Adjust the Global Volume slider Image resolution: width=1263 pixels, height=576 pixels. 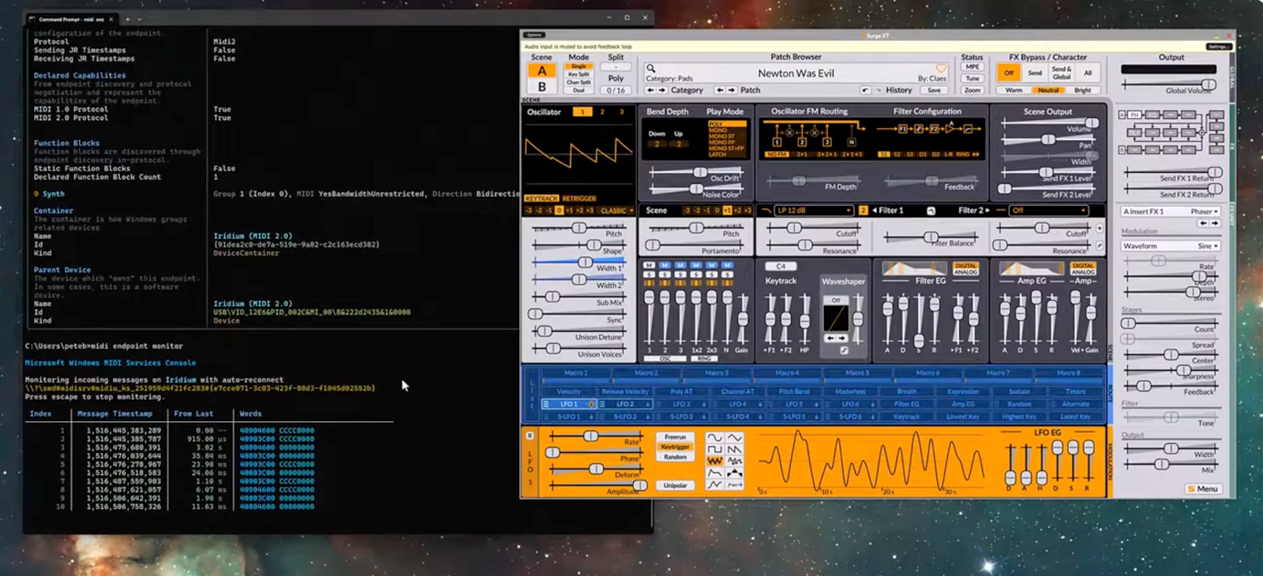click(x=1169, y=84)
